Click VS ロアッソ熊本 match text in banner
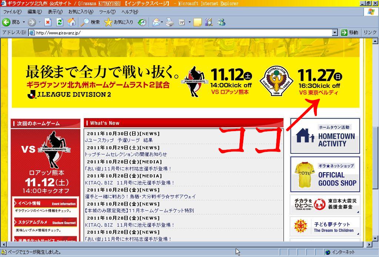The width and height of the screenshot is (379, 257). coord(230,92)
